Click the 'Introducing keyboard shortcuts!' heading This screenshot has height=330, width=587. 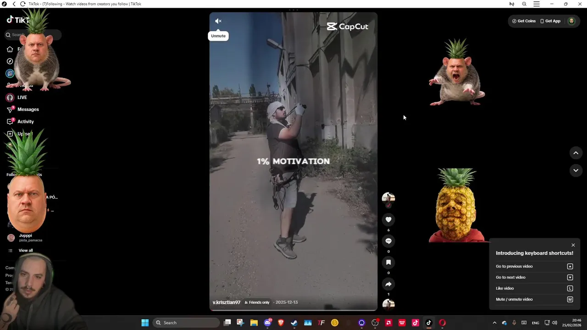[534, 253]
